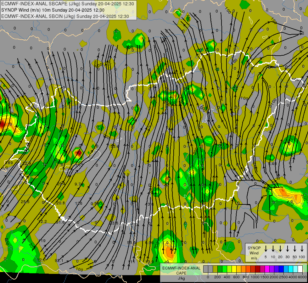Click the 9.74 value on the map
Image resolution: width=308 pixels, height=283 pixels.
79,184
